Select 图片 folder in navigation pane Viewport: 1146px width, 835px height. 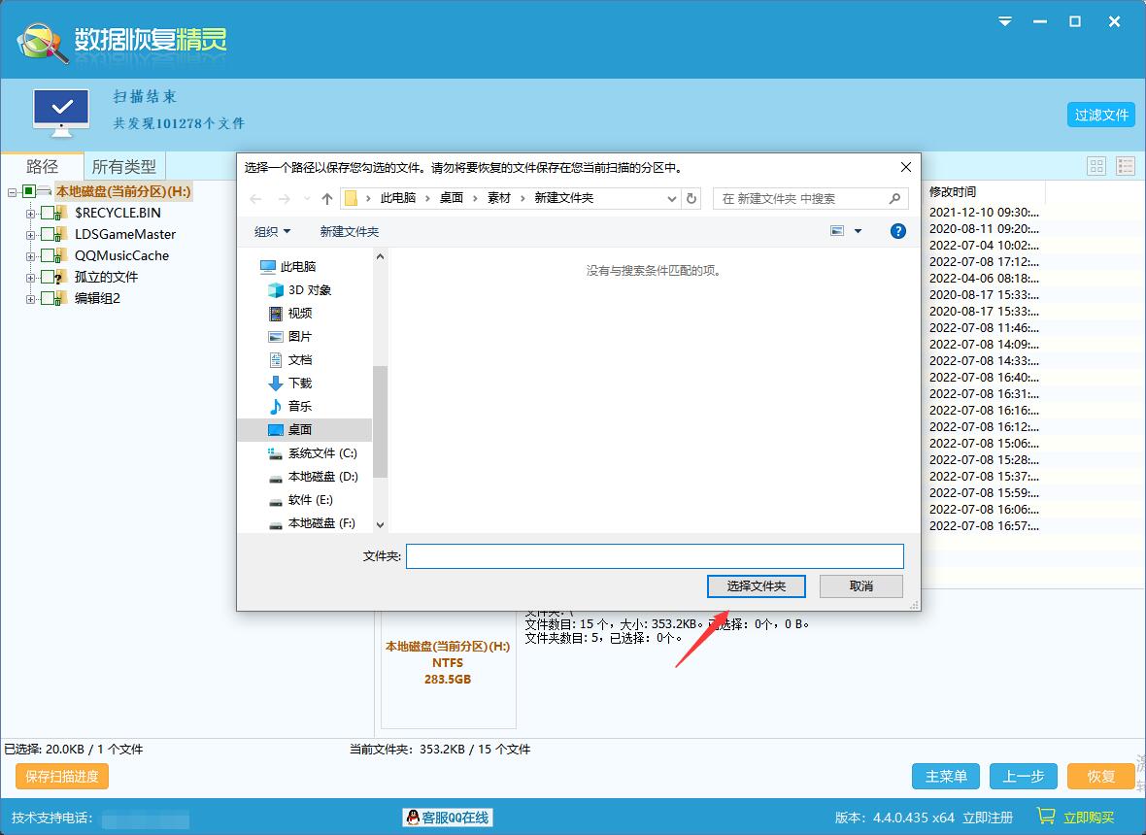coord(291,337)
